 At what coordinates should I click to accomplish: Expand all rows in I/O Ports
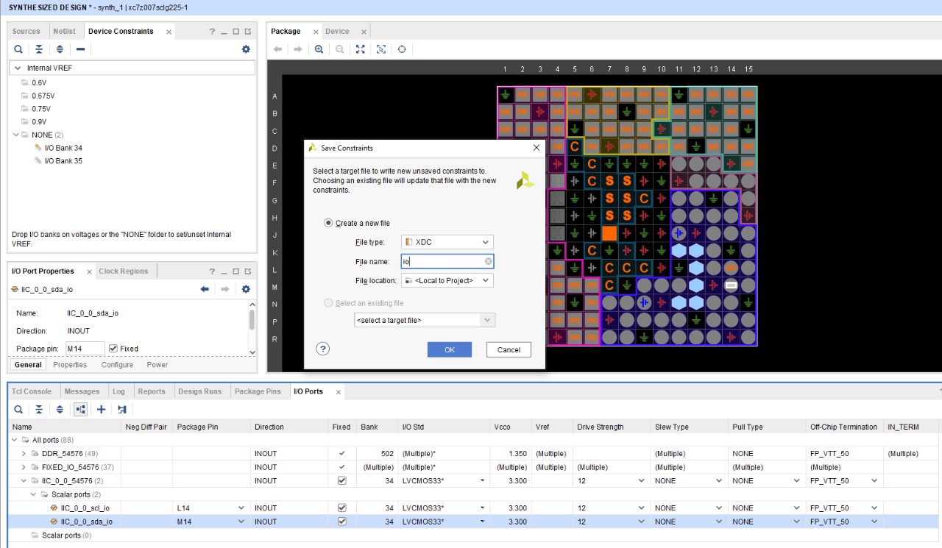[x=60, y=409]
